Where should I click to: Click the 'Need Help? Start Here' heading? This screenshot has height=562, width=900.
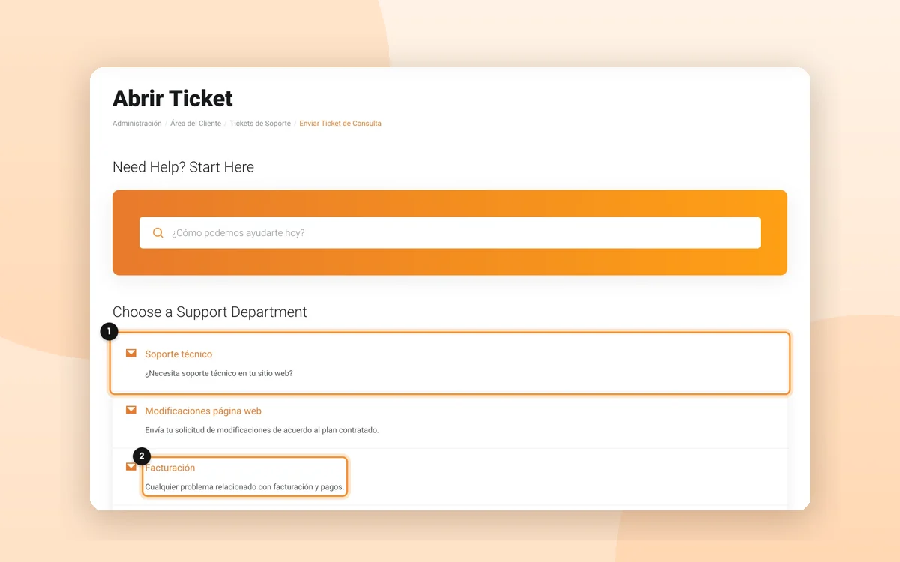(183, 167)
